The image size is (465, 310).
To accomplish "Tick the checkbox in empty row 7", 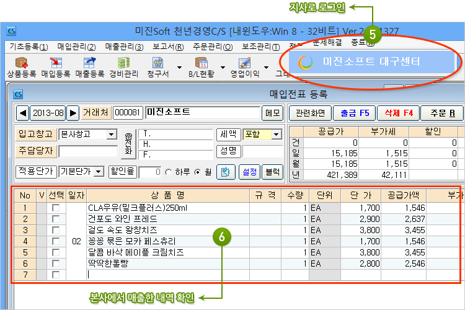I will coord(55,275).
